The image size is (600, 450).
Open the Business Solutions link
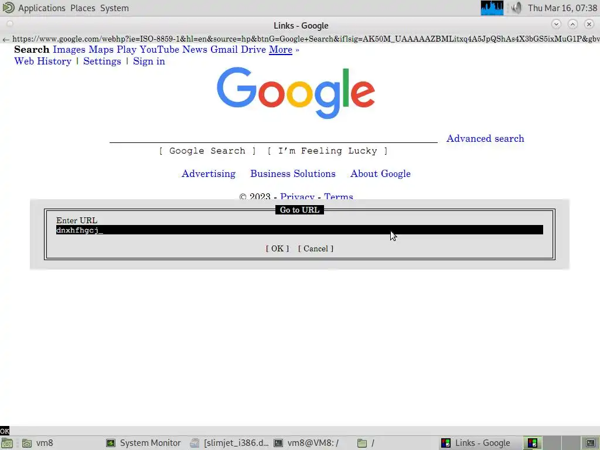coord(293,173)
